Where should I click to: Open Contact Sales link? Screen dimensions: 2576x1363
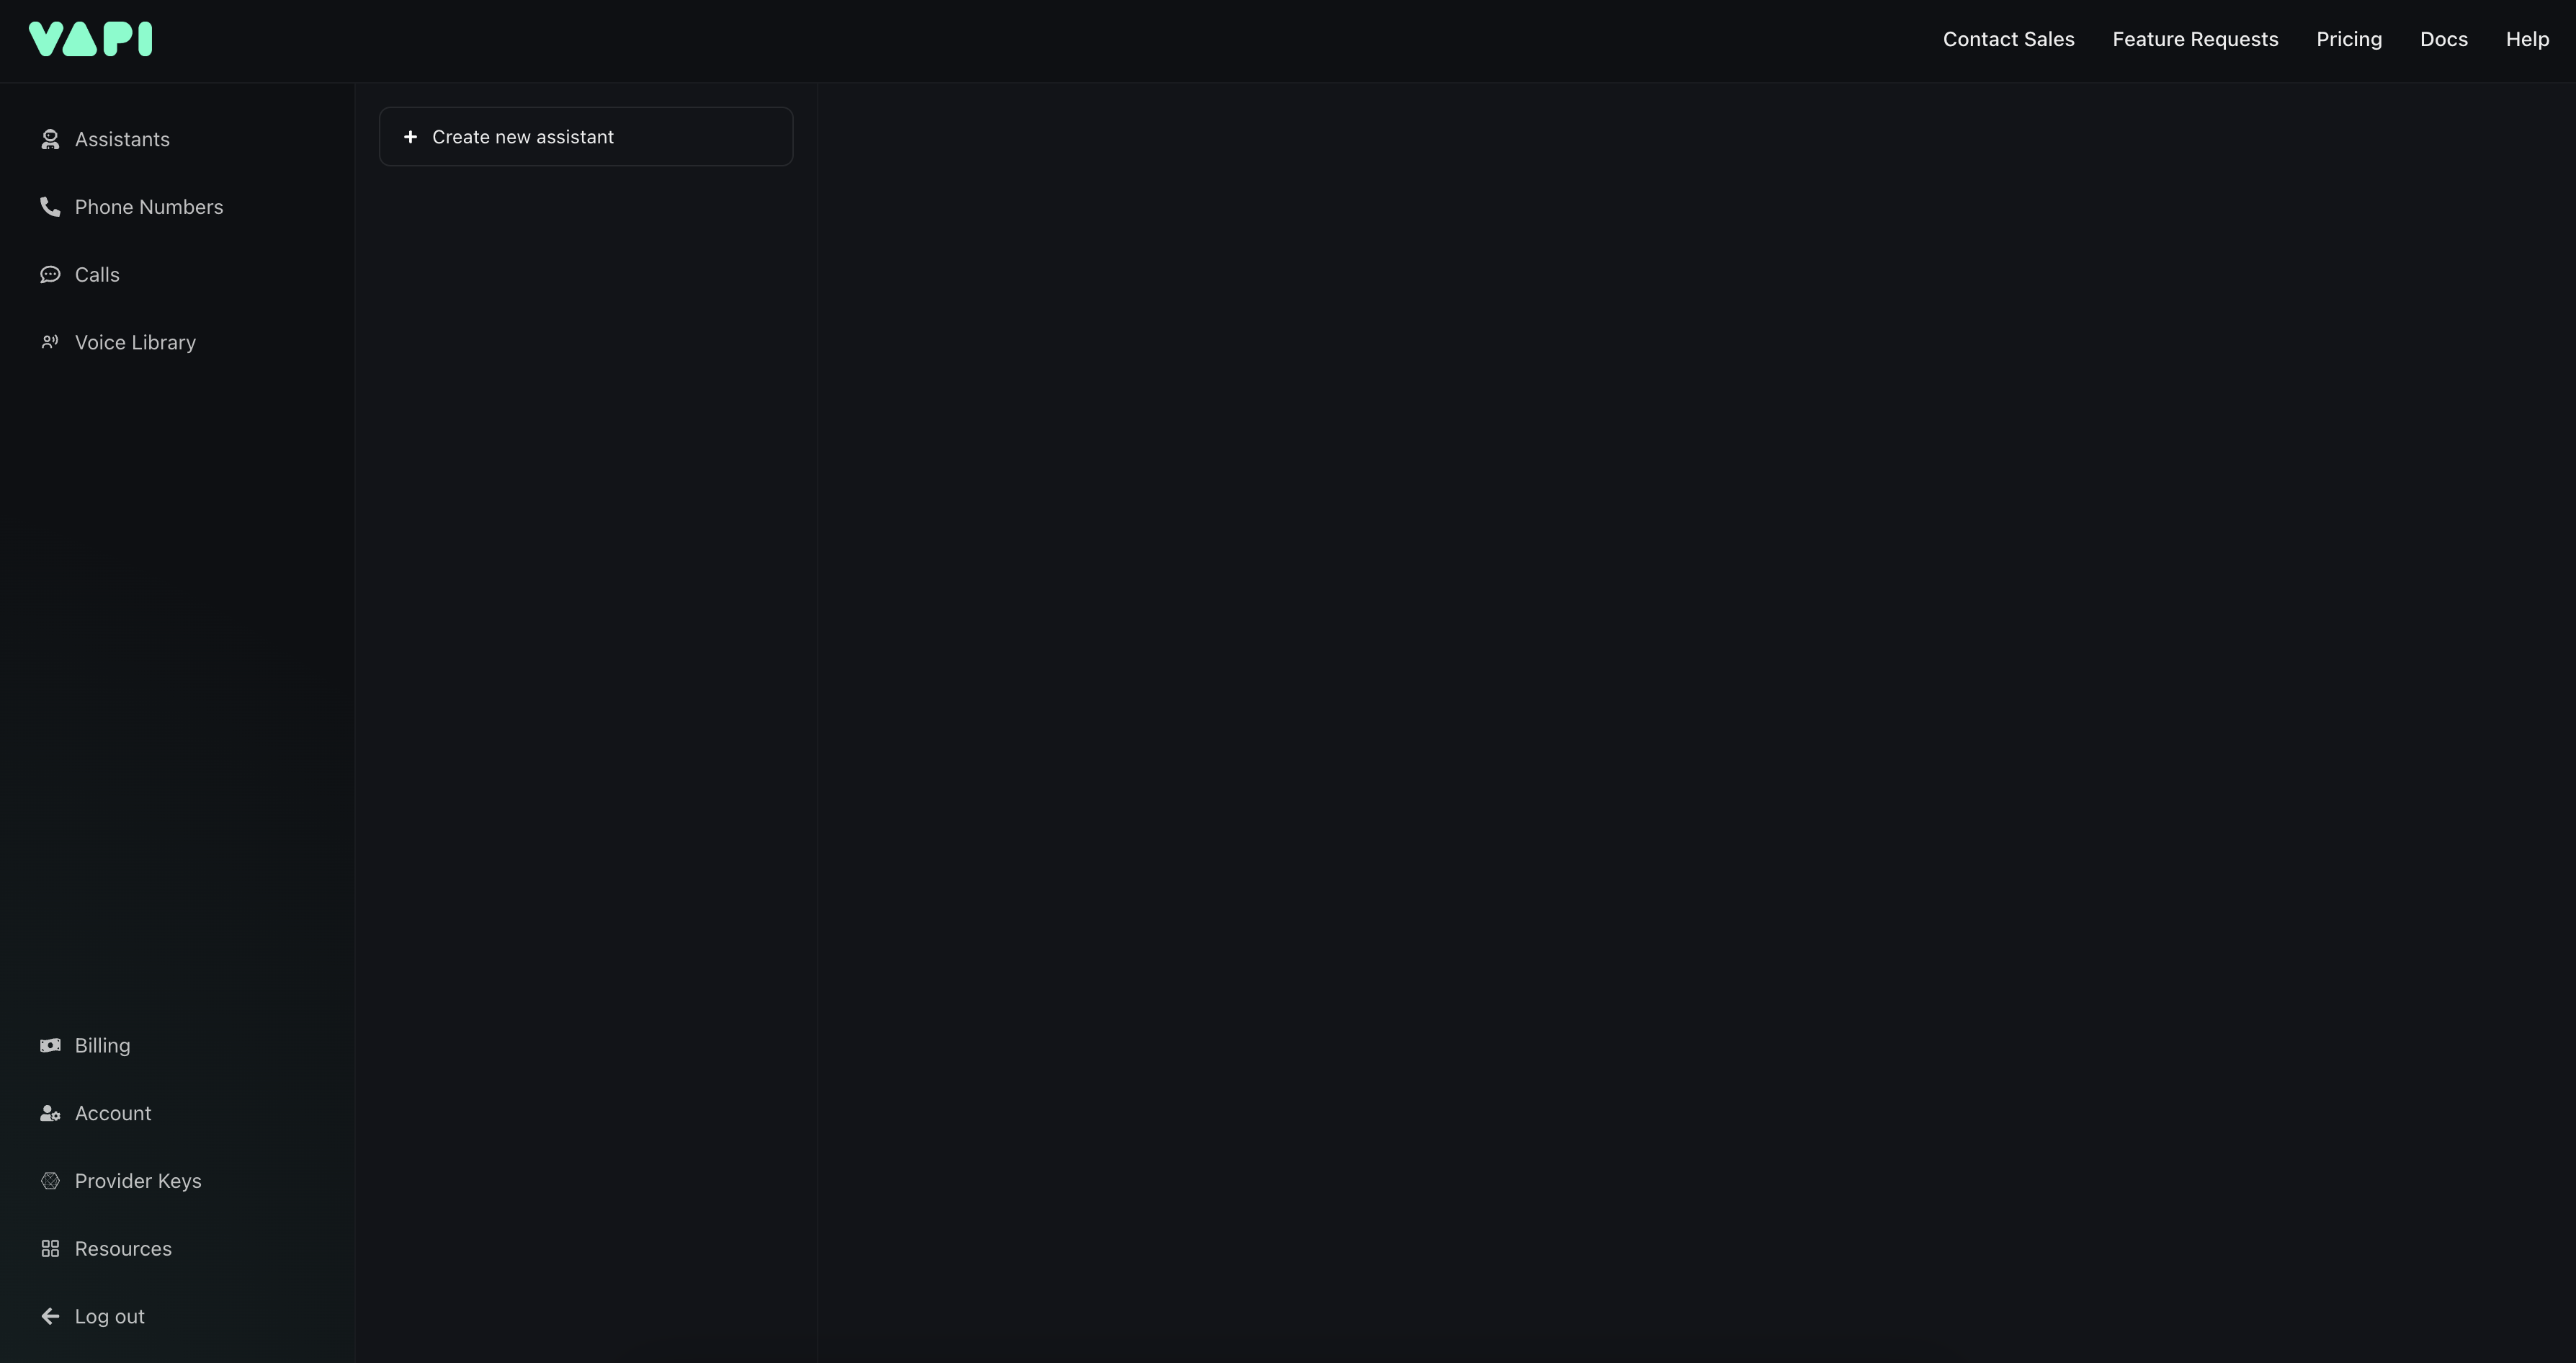(2008, 39)
